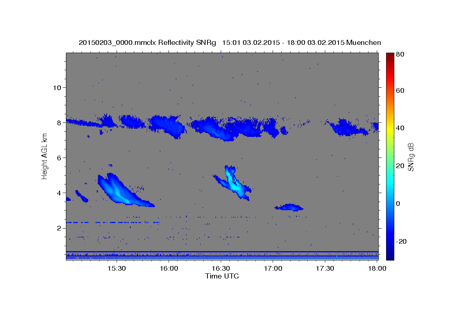Click the 16:00 time tick label
Screen dimensions: 468x312
169,269
